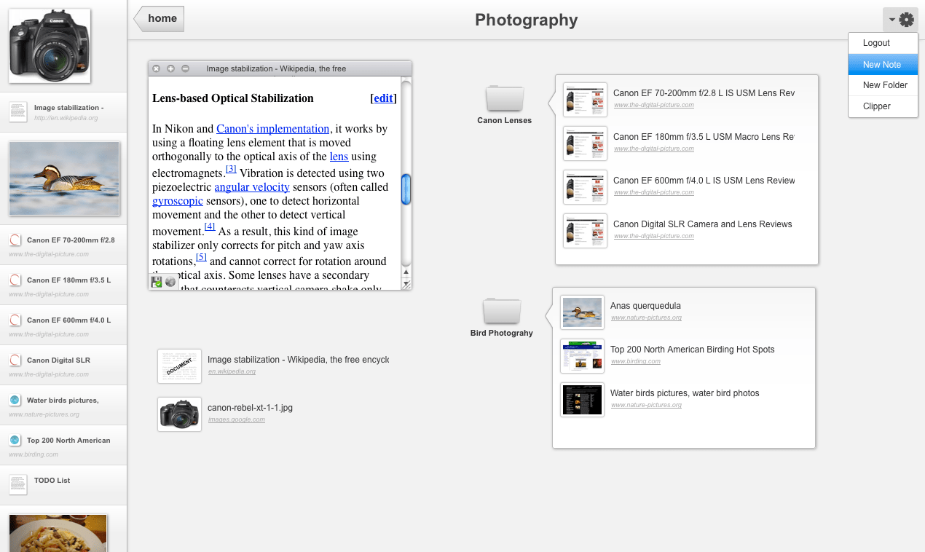925x552 pixels.
Task: Click the Canon EF 70-200mm f/2.8 L review thumbnail in the folder
Action: [585, 100]
